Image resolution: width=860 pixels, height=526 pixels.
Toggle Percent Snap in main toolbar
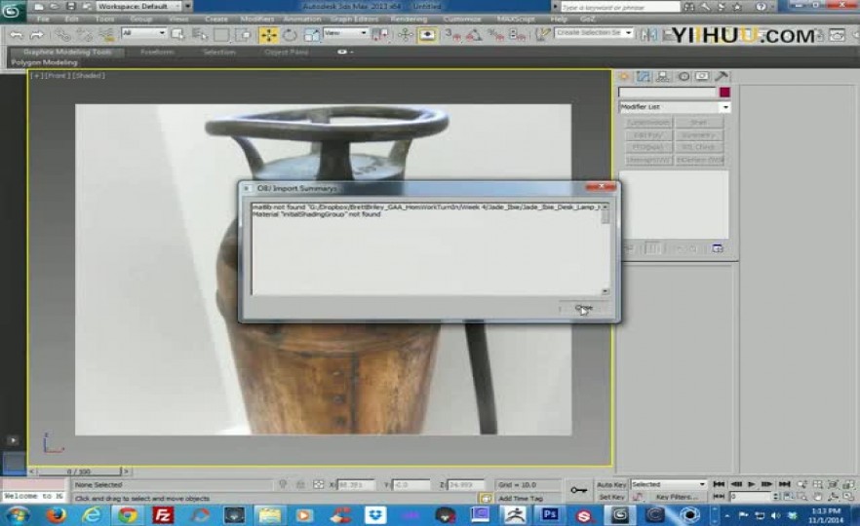[495, 35]
